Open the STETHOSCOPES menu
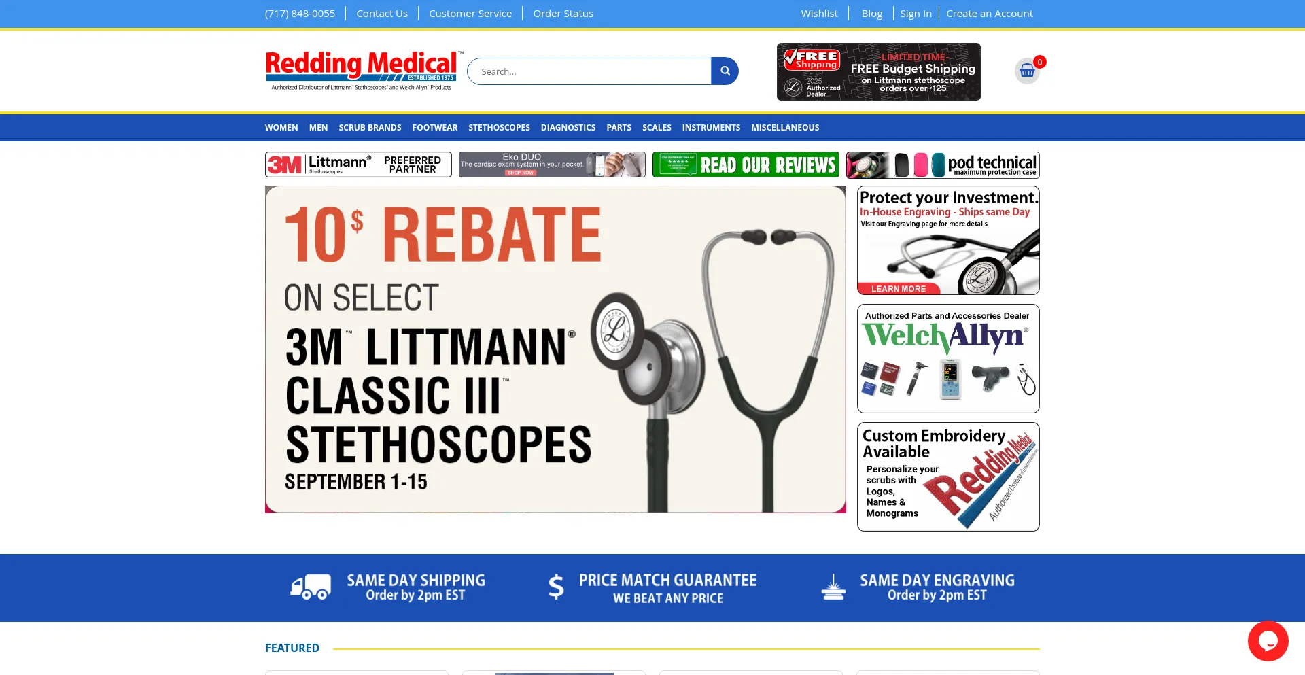 click(499, 128)
